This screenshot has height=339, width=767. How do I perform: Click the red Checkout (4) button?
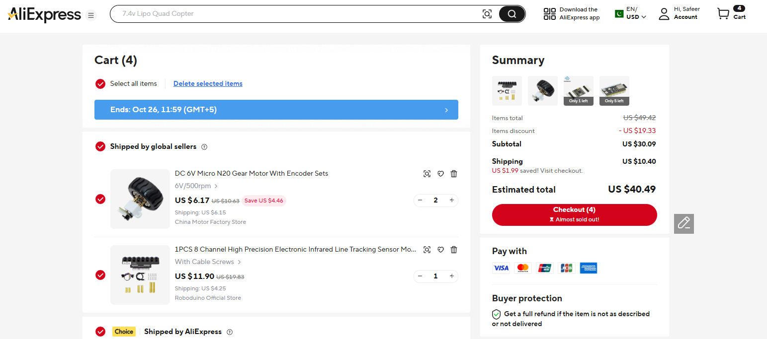(574, 214)
